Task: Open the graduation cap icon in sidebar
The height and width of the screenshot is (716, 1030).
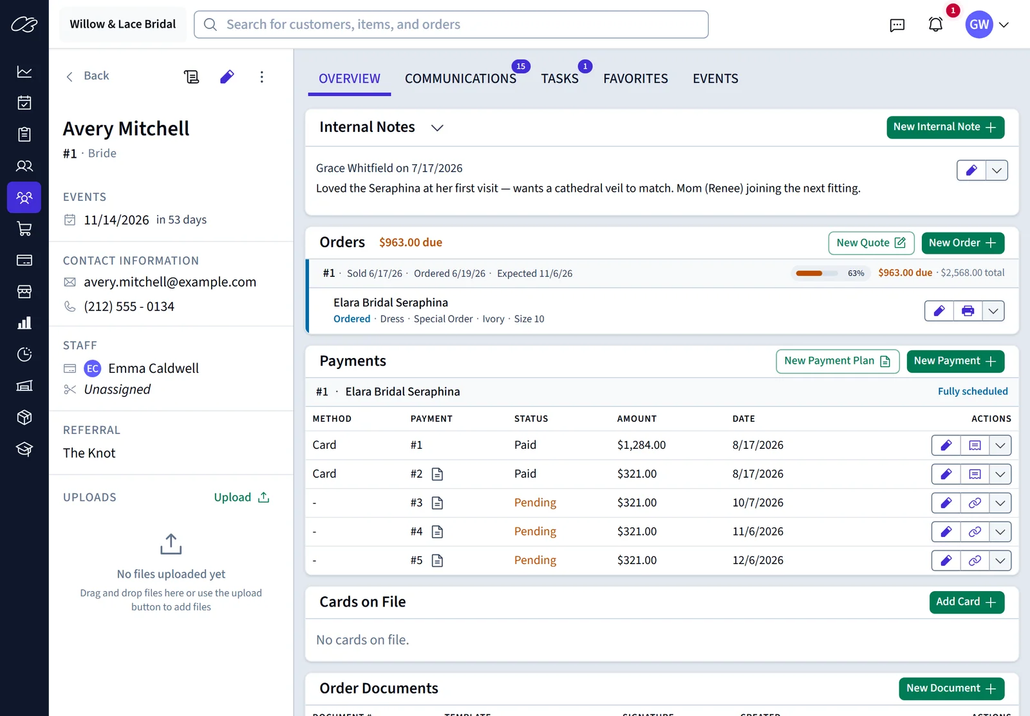Action: coord(24,449)
